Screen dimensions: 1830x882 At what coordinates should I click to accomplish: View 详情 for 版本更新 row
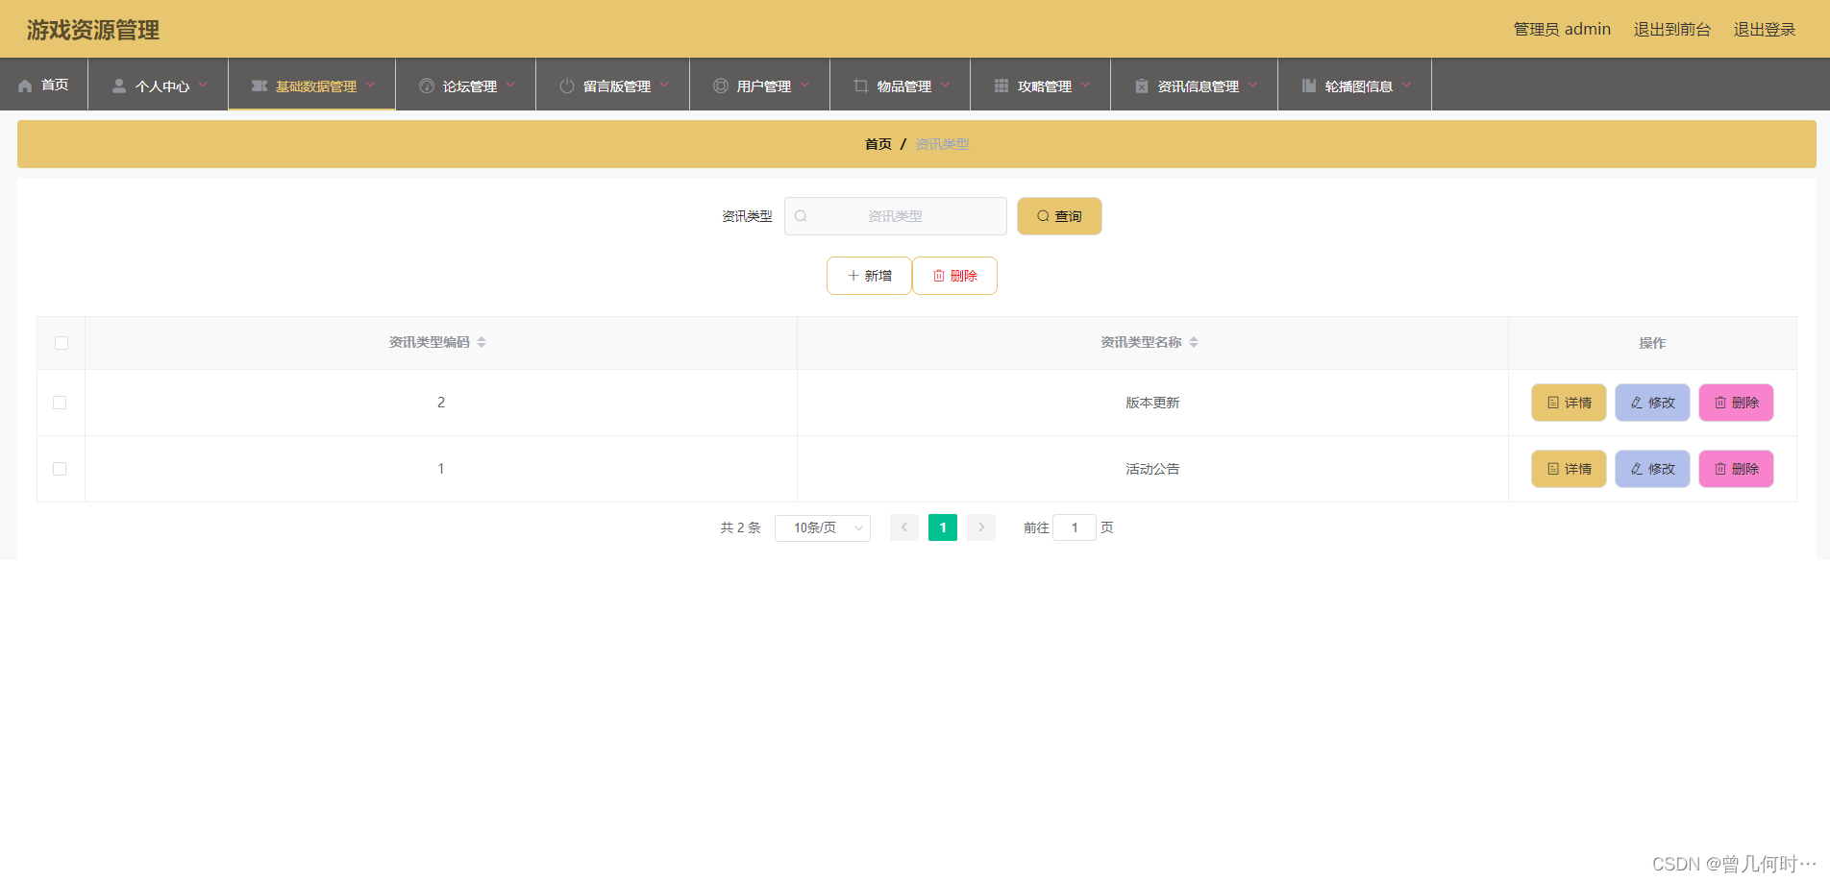click(x=1569, y=403)
